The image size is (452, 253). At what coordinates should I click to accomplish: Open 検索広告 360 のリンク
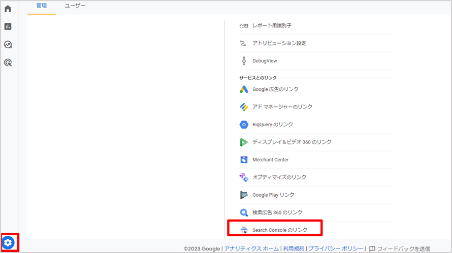coord(277,212)
